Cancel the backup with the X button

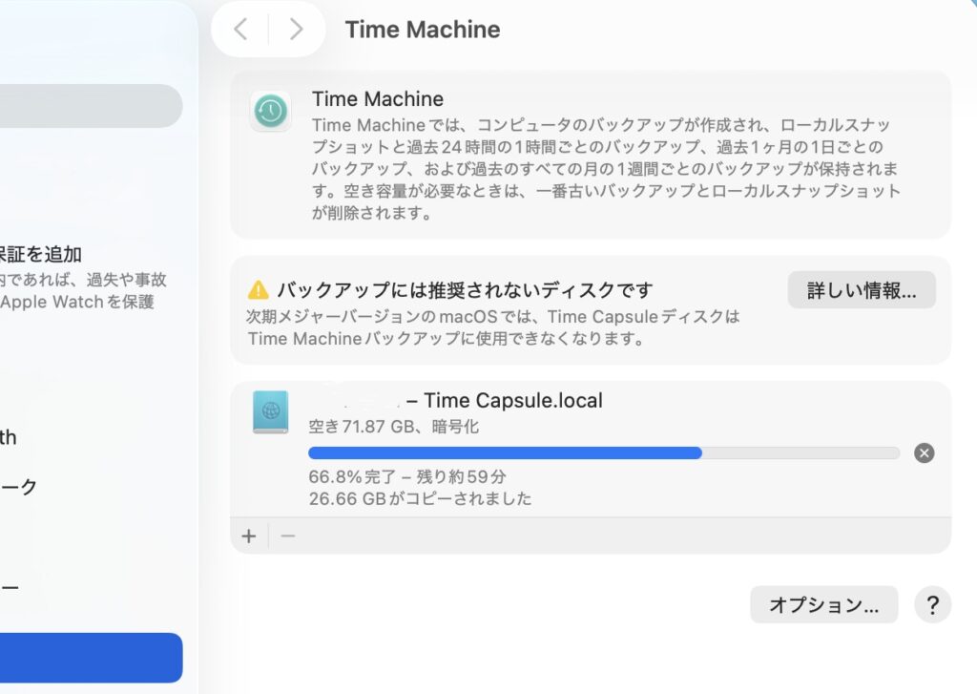click(924, 452)
